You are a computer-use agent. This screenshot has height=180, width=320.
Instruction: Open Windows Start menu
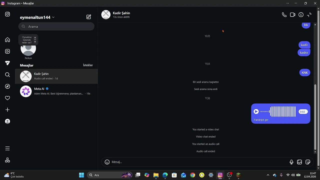pos(81,175)
